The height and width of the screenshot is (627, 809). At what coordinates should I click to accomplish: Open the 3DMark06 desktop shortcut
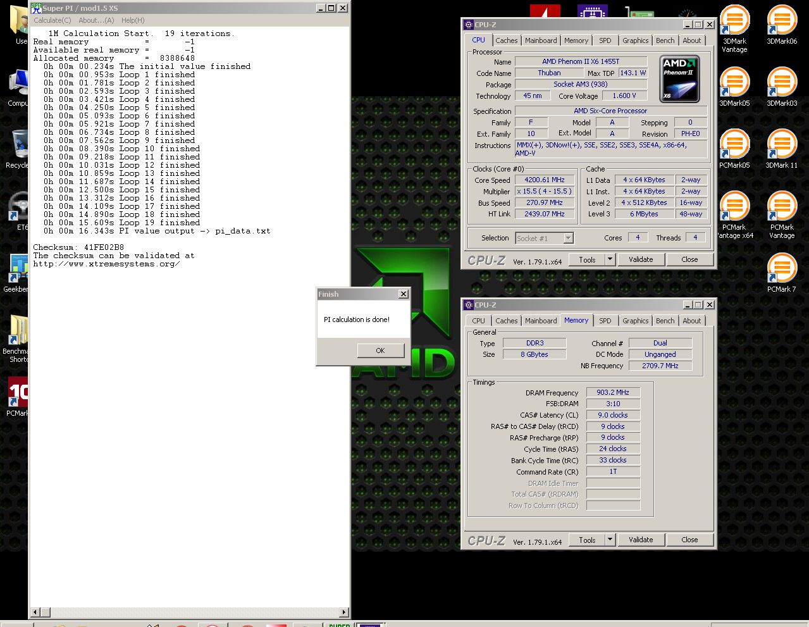(782, 25)
